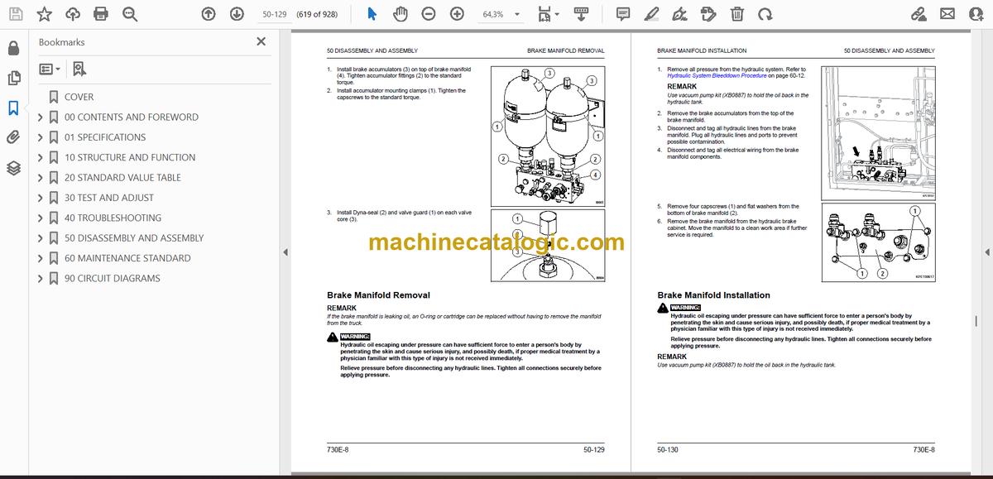Activate the hand pan tool

tap(401, 14)
